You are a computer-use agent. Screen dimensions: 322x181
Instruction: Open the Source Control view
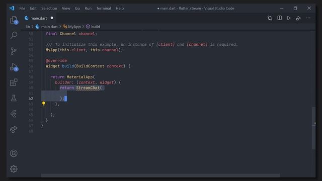tap(14, 51)
